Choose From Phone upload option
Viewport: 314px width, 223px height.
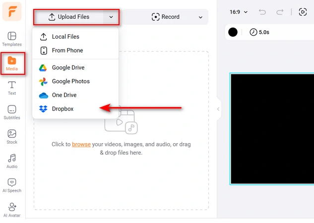click(75, 51)
